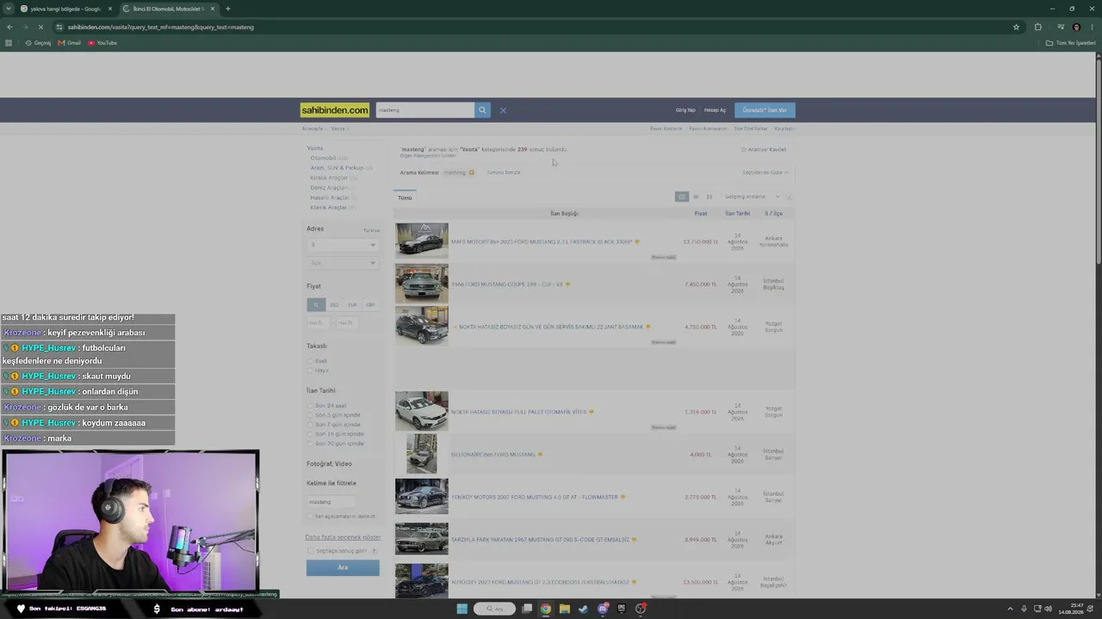1102x619 pixels.
Task: Close the yalova hangi bölgede Google tab
Action: click(x=109, y=9)
